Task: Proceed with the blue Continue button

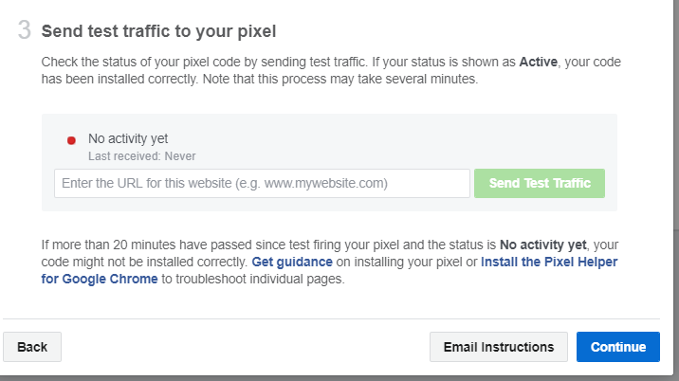Action: coord(618,347)
